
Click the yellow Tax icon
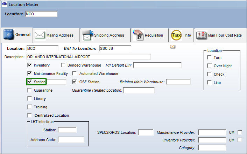click(x=176, y=35)
